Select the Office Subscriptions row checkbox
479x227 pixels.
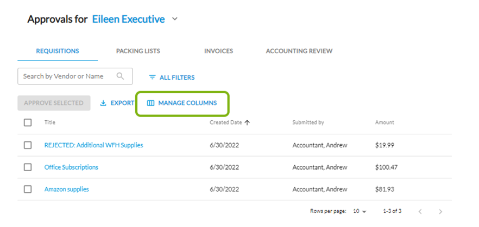[28, 167]
